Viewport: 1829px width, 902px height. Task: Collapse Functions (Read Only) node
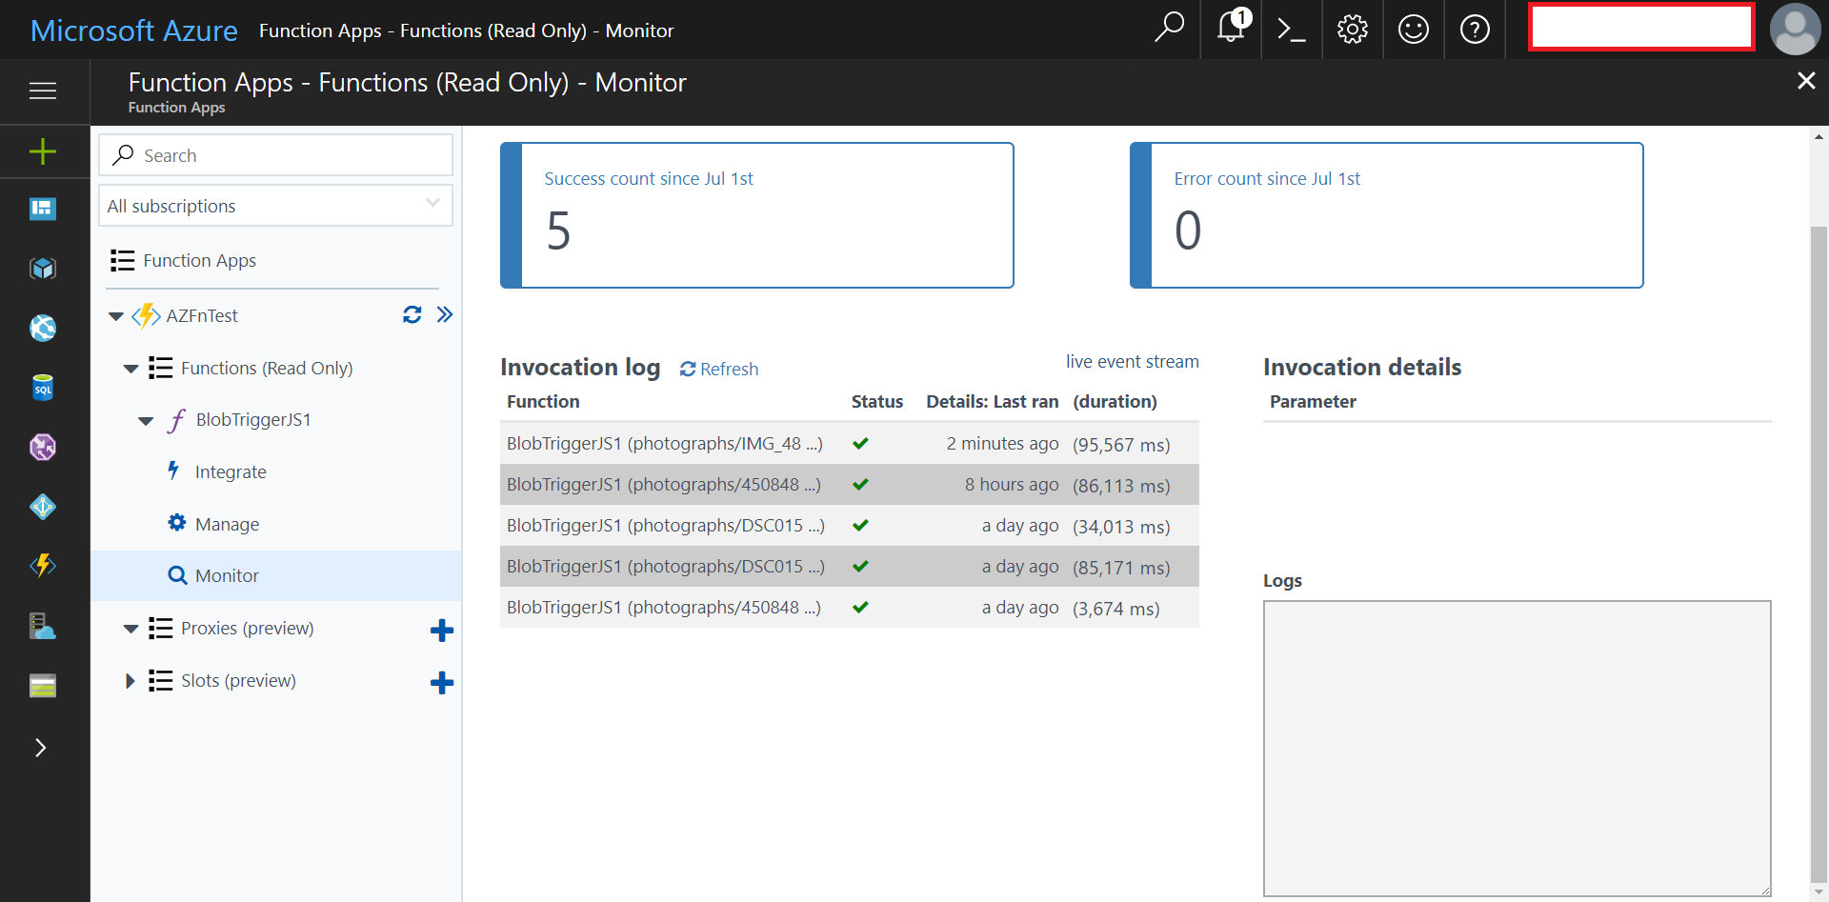coord(131,369)
